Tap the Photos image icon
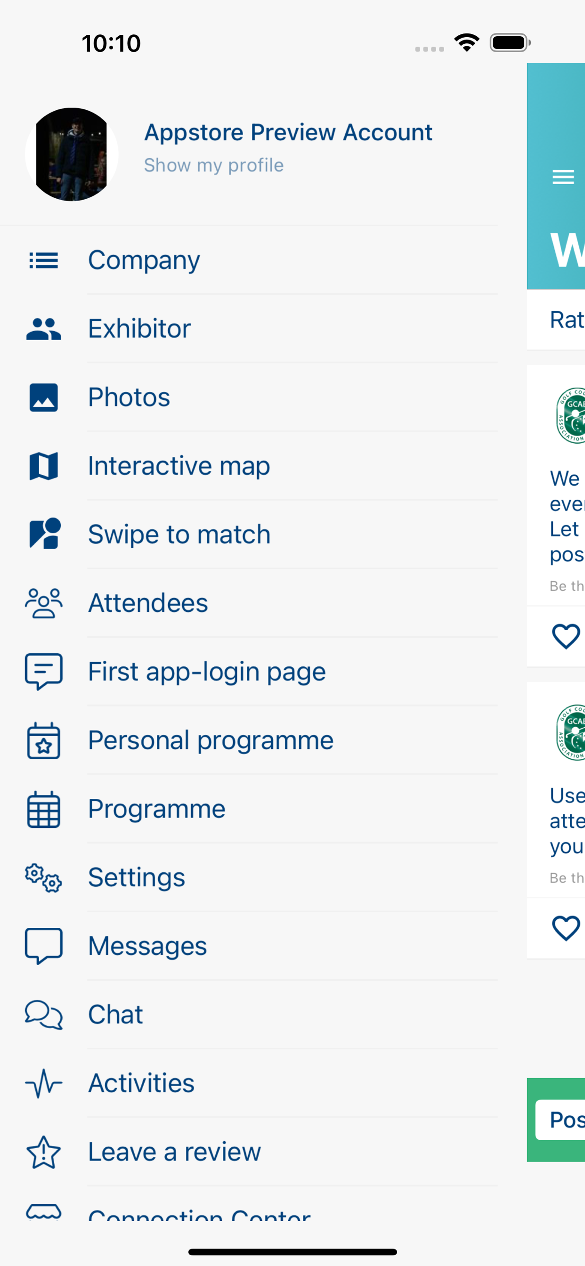 43,398
